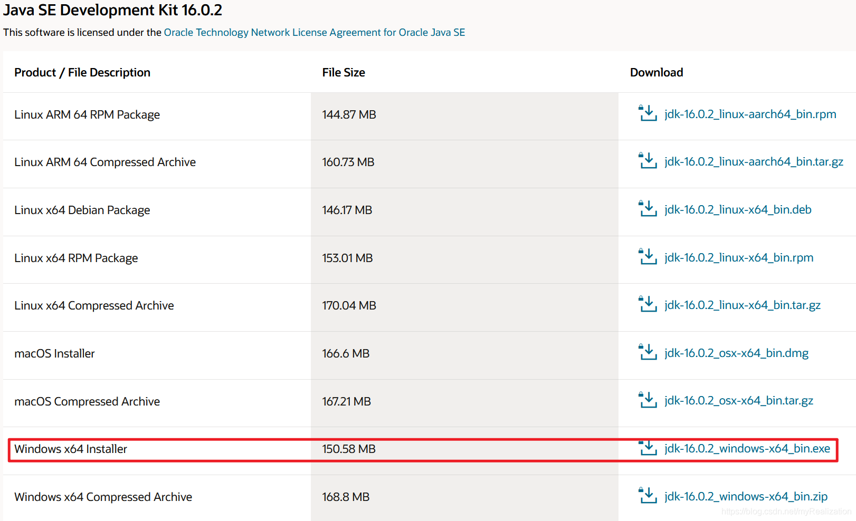Open Oracle Technology Network License Agreement link

(315, 32)
